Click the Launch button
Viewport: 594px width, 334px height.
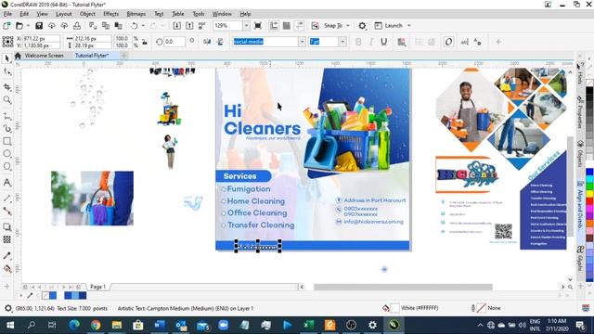click(389, 26)
